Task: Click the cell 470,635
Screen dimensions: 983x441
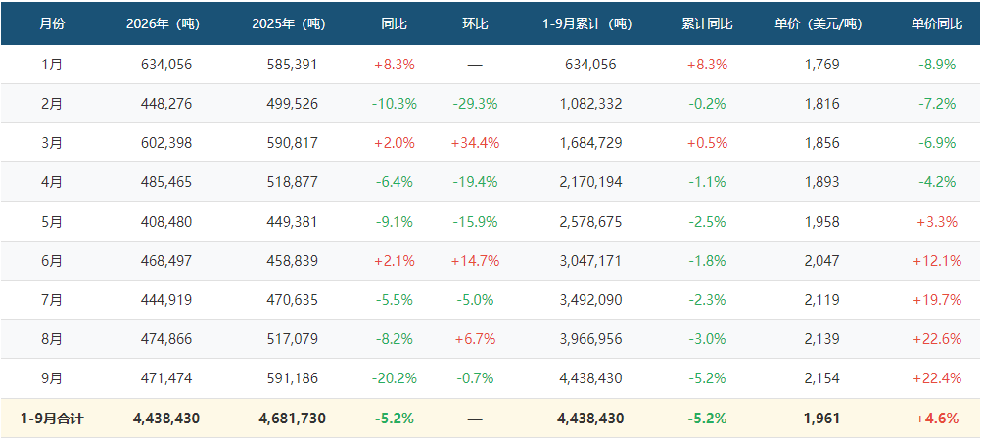Action: pos(292,300)
